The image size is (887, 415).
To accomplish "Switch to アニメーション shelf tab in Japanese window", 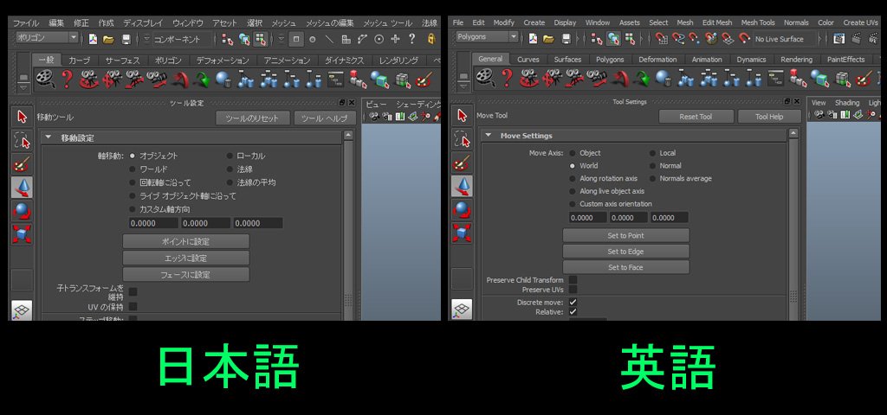I will coord(287,61).
